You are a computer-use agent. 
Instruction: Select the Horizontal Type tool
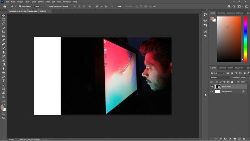tap(4, 81)
